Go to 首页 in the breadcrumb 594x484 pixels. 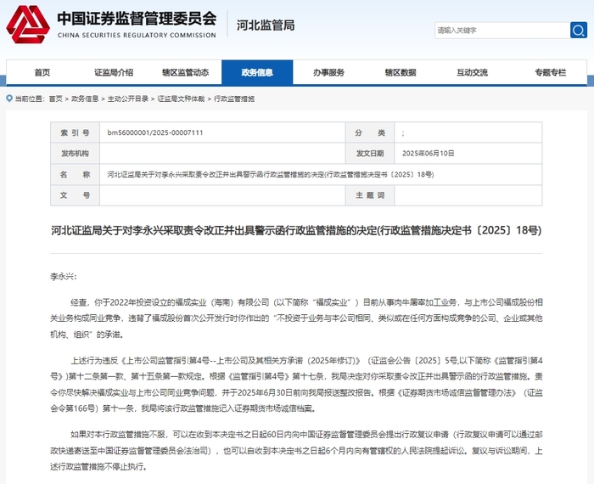[x=55, y=98]
